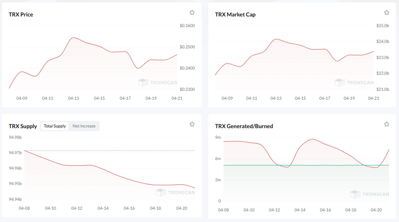The image size is (399, 222).
Task: Click TRONSCAN watermark logo in Market Cap chart
Action: pos(354,83)
